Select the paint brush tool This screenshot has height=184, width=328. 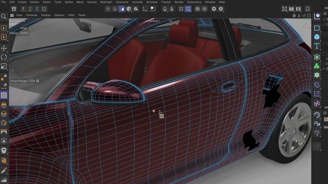(4, 171)
